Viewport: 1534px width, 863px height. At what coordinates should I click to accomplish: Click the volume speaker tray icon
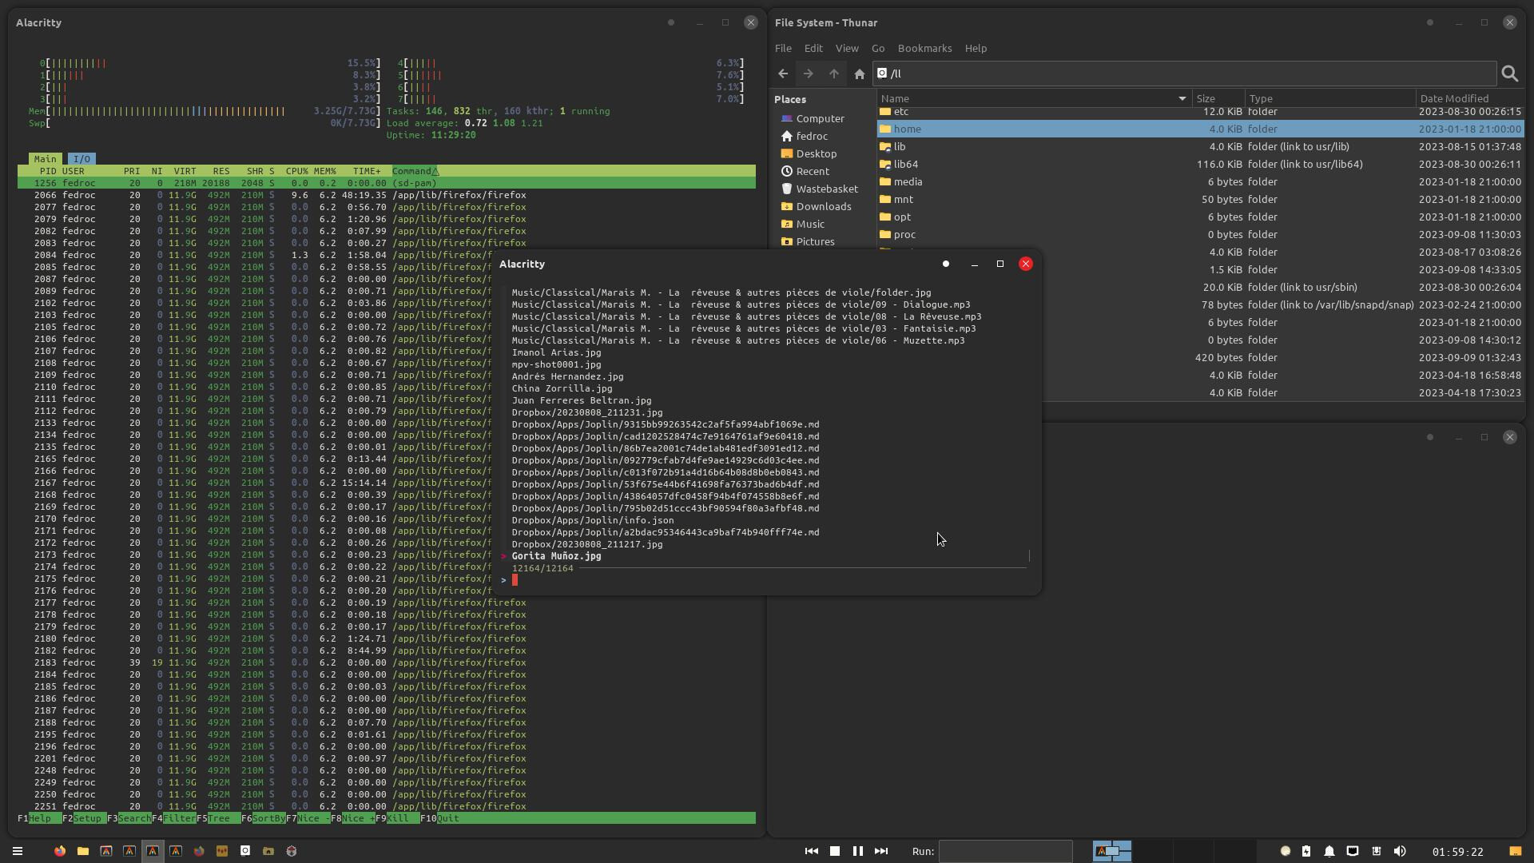[1399, 851]
